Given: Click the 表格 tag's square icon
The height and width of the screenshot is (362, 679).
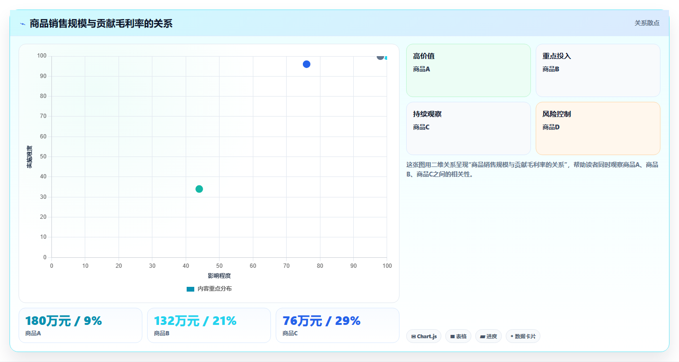Looking at the screenshot, I should point(452,336).
